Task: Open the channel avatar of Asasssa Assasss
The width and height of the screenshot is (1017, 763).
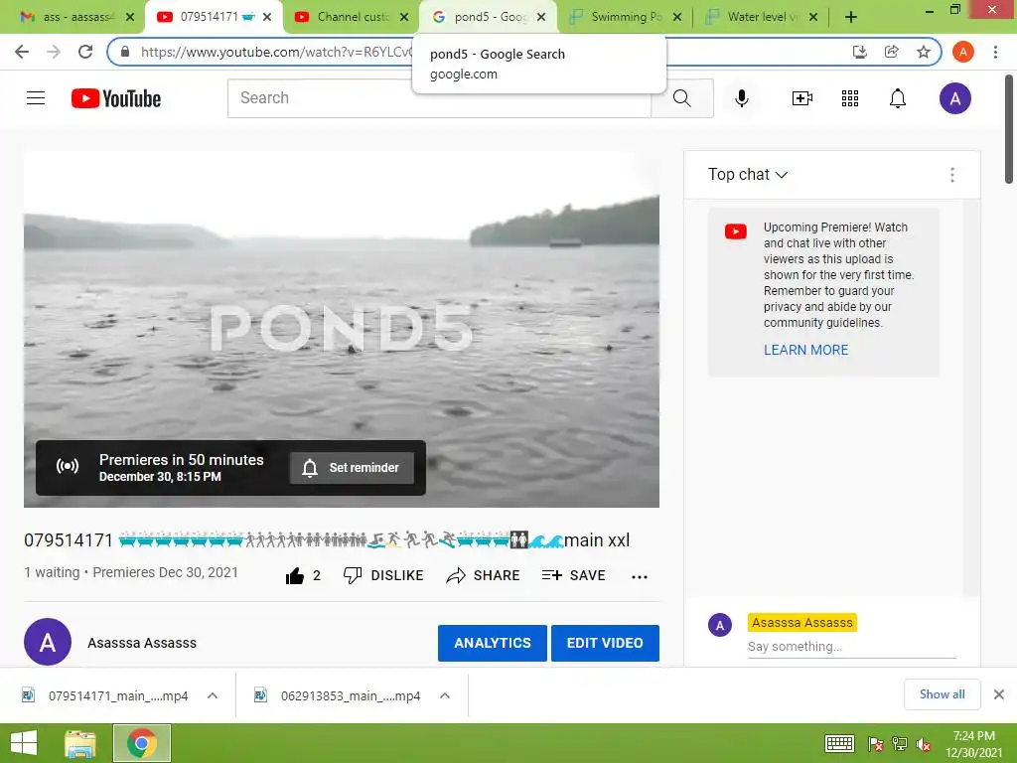Action: point(48,642)
